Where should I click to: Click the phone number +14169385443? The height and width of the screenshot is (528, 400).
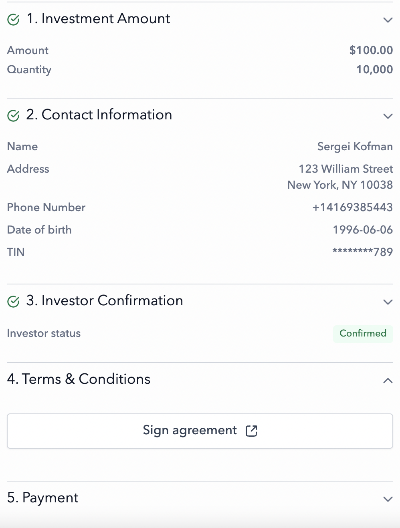click(x=352, y=207)
